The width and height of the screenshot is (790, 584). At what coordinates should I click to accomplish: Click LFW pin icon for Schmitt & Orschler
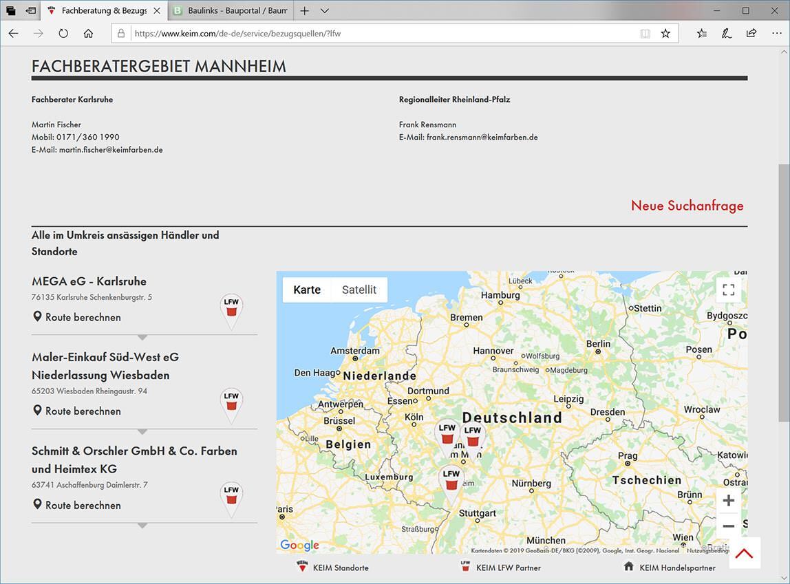231,499
